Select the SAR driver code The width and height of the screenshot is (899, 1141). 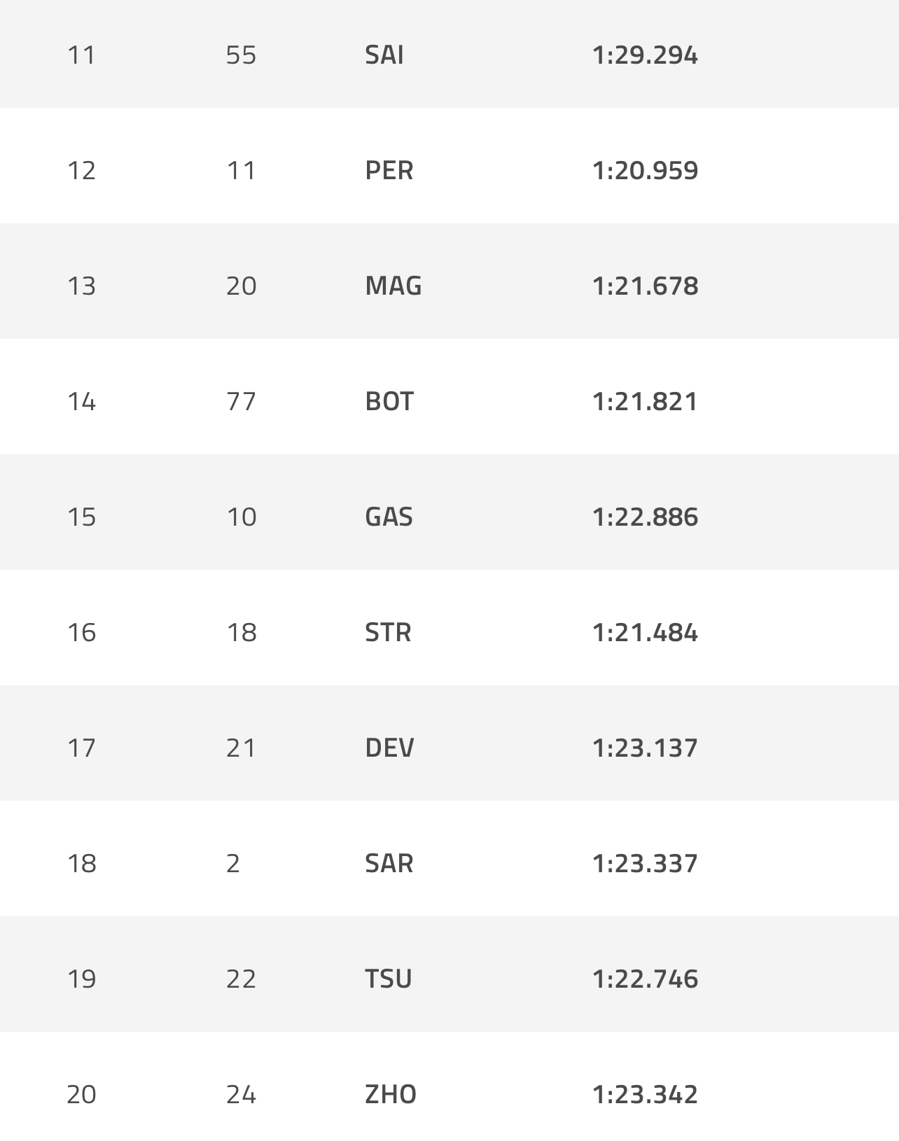[x=389, y=863]
